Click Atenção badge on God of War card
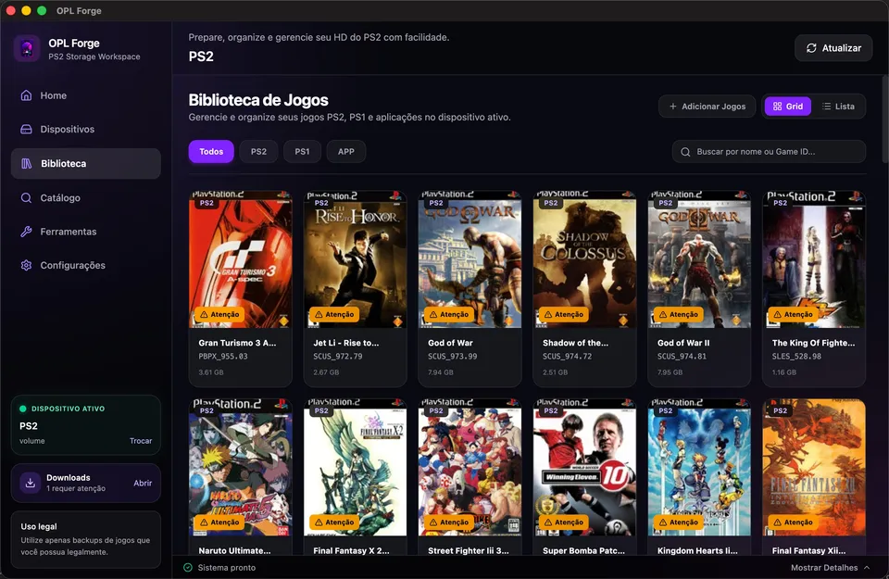 pyautogui.click(x=449, y=314)
